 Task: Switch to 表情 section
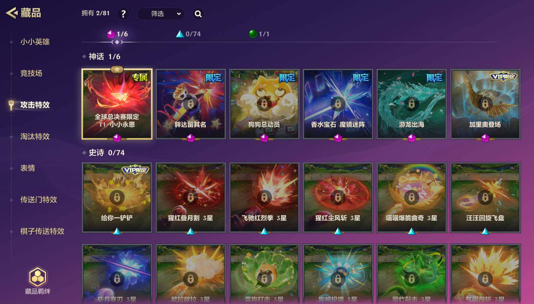[x=27, y=168]
